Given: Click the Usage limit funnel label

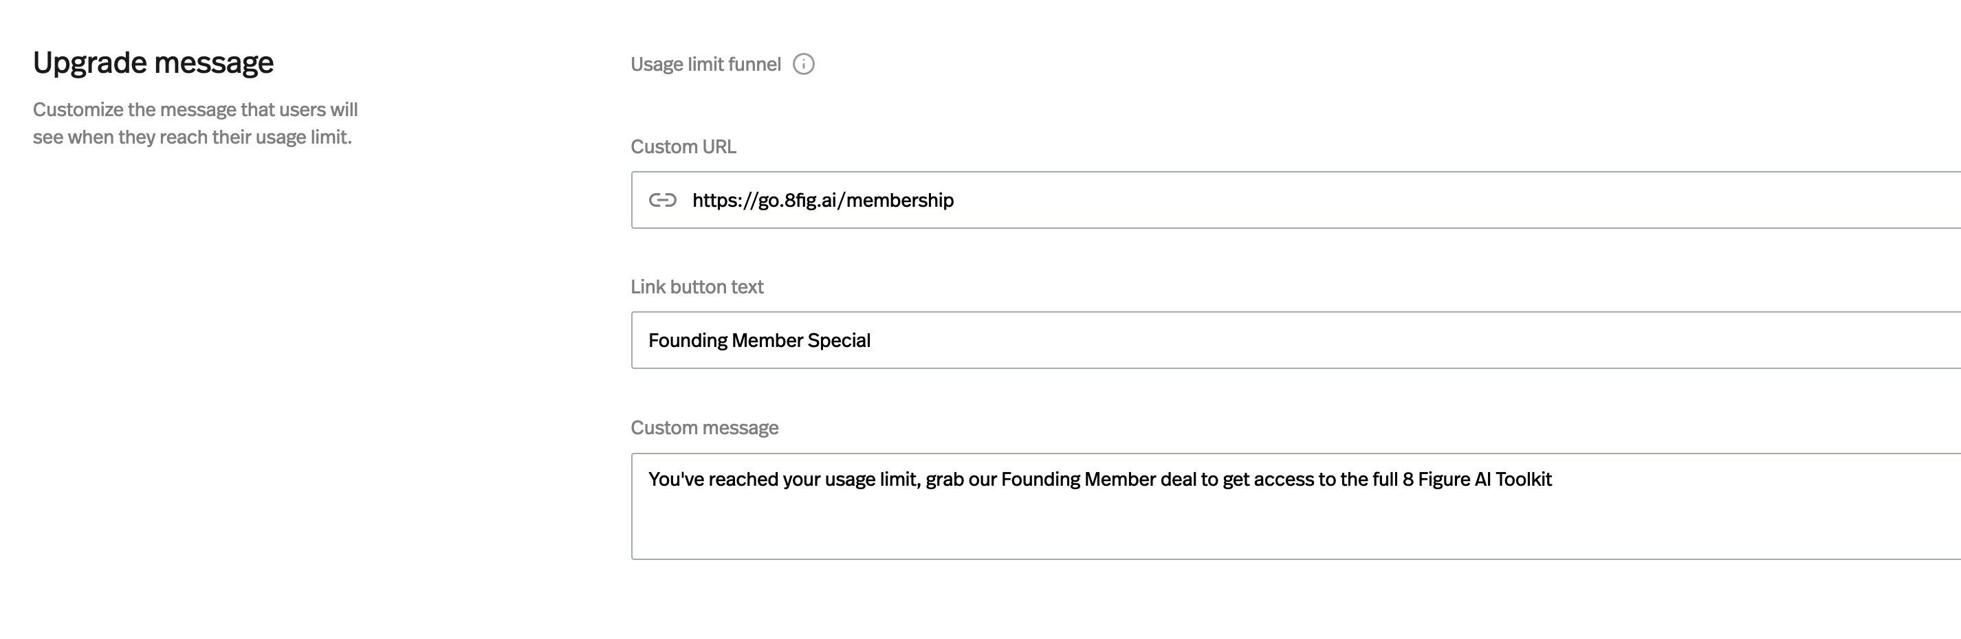Looking at the screenshot, I should coord(705,64).
